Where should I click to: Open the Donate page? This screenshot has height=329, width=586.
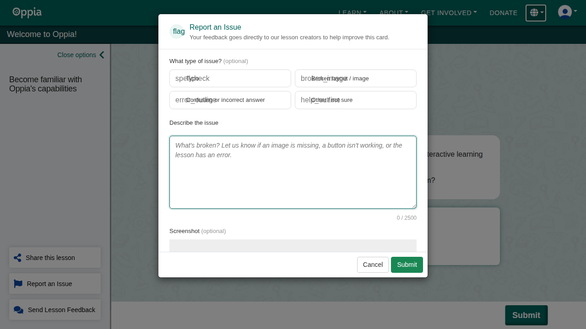tap(503, 13)
